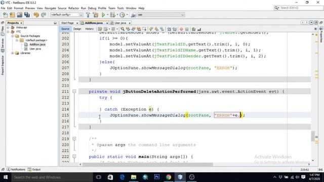Click the red Start Macro Recording icon

181,29
